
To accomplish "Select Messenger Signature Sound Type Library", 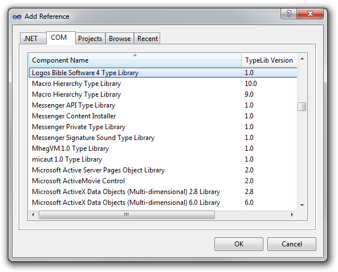I will point(163,138).
